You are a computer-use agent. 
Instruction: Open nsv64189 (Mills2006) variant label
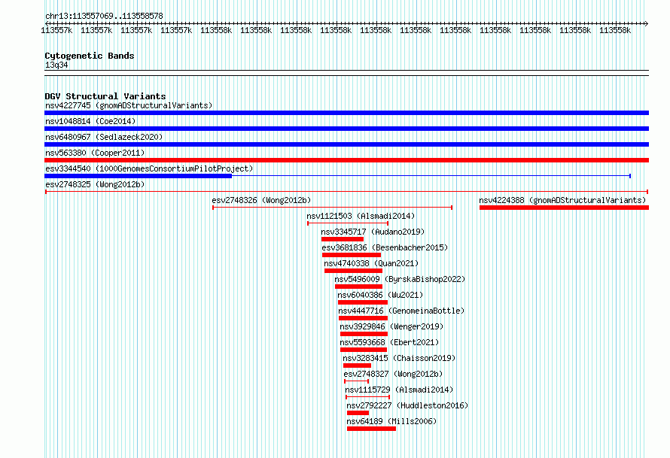click(x=391, y=421)
